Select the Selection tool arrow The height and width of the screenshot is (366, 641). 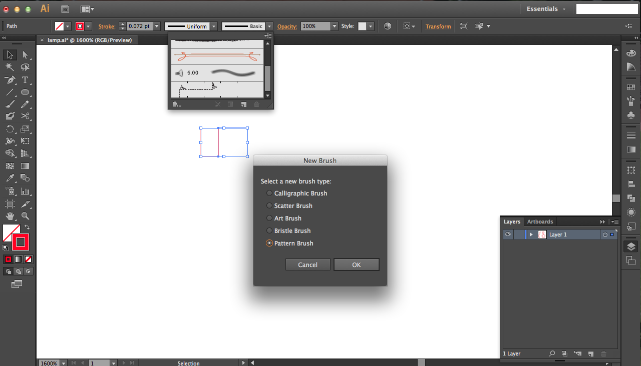click(x=10, y=55)
